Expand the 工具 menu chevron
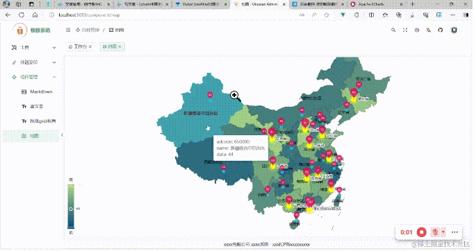 tap(54, 47)
